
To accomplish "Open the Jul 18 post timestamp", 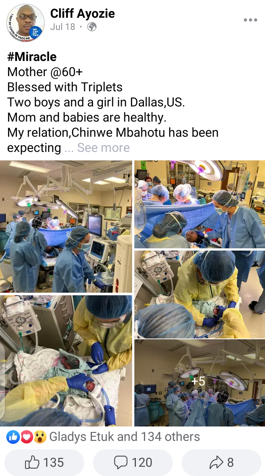I will point(62,27).
